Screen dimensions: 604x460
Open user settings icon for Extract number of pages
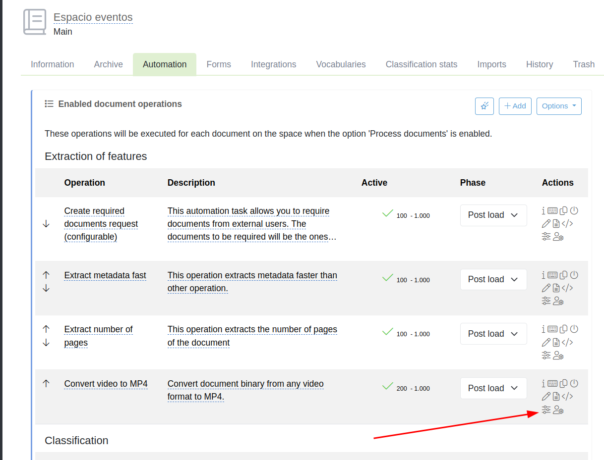coord(558,356)
